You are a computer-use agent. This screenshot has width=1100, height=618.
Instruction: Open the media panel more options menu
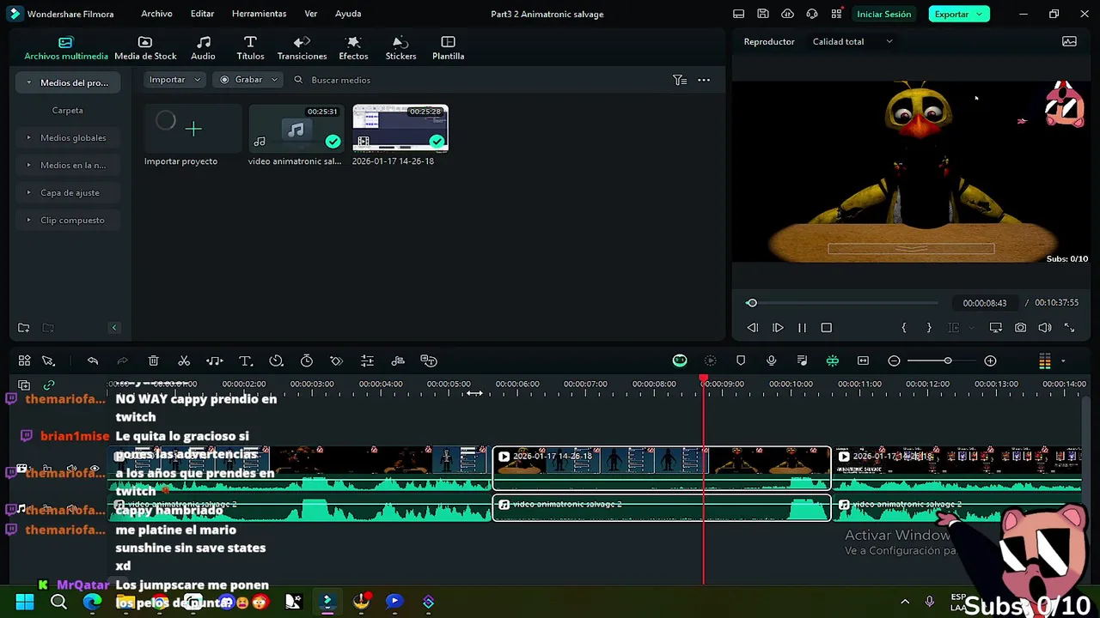[704, 80]
